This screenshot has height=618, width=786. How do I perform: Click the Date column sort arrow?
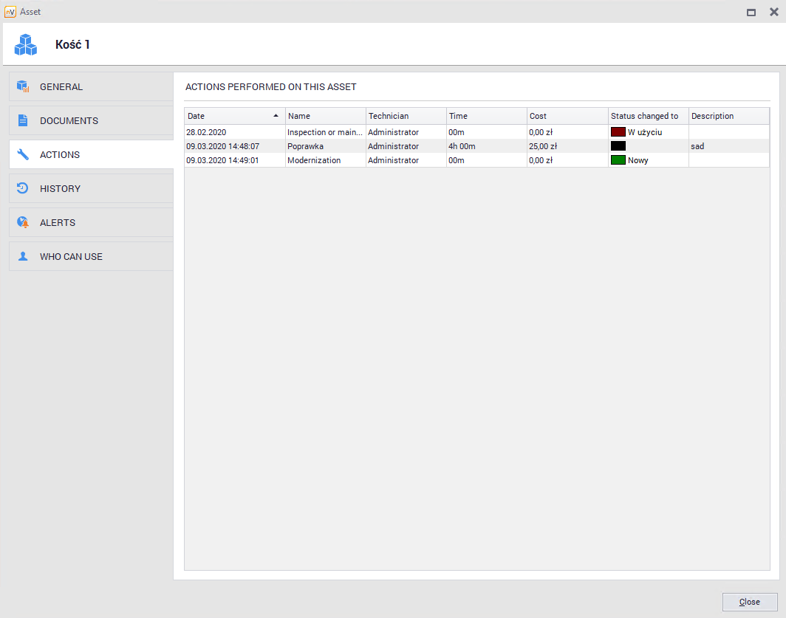[276, 116]
